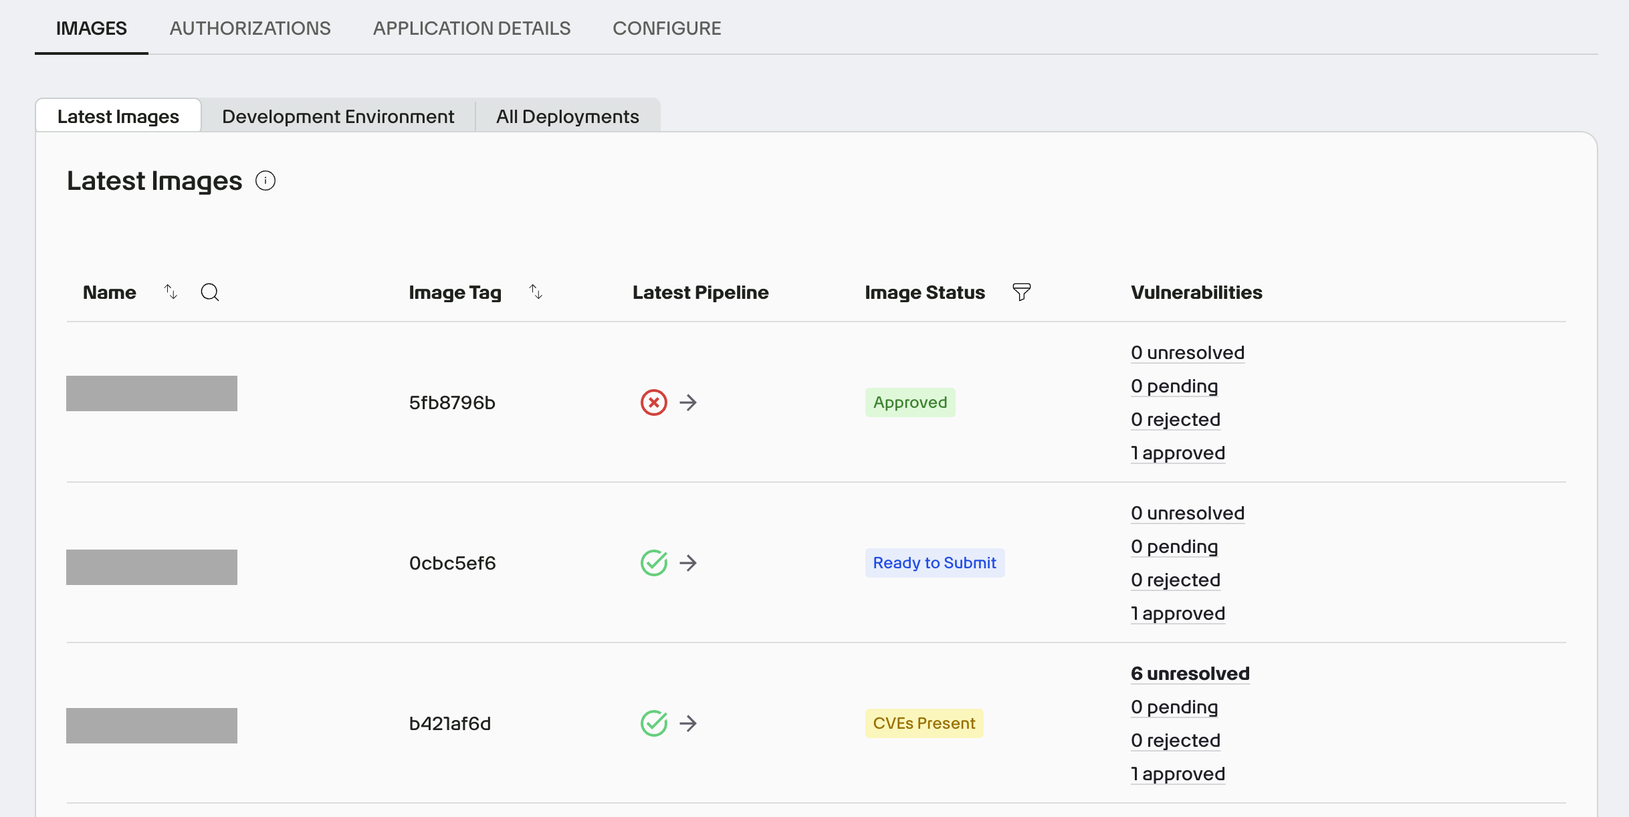Select the Development Environment sub-tab
Screen dimensions: 1629x817
pos(338,116)
